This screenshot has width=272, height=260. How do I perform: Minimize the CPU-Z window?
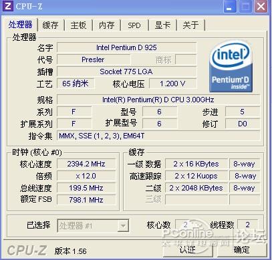click(229, 6)
